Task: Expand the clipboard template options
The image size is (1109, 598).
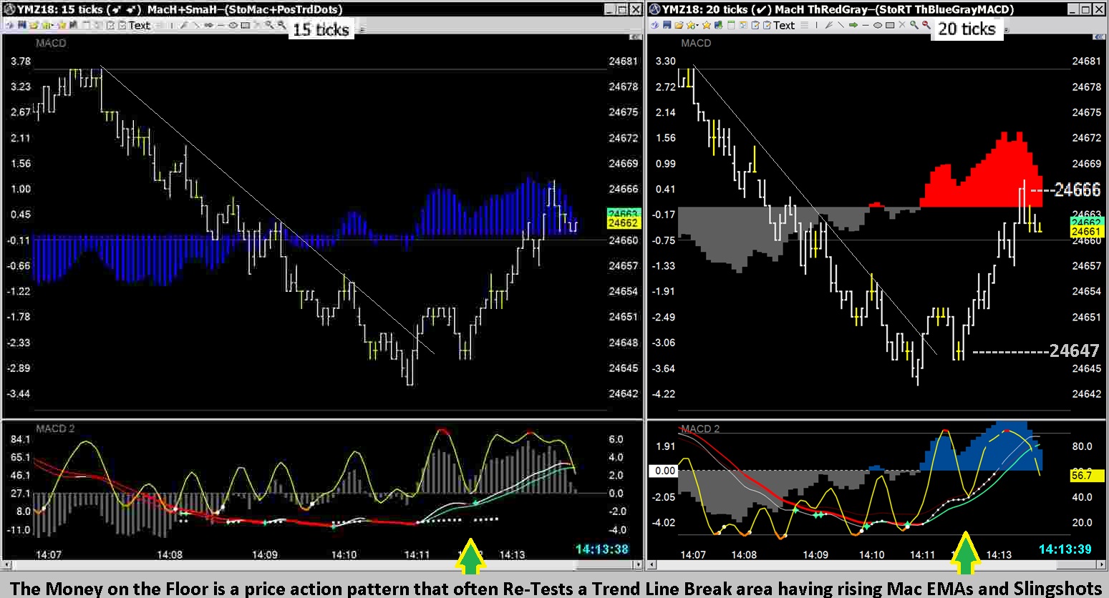Action: 756,27
